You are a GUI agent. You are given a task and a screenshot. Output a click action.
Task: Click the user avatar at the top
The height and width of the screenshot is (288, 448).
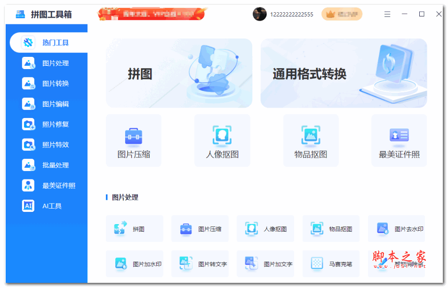(260, 14)
